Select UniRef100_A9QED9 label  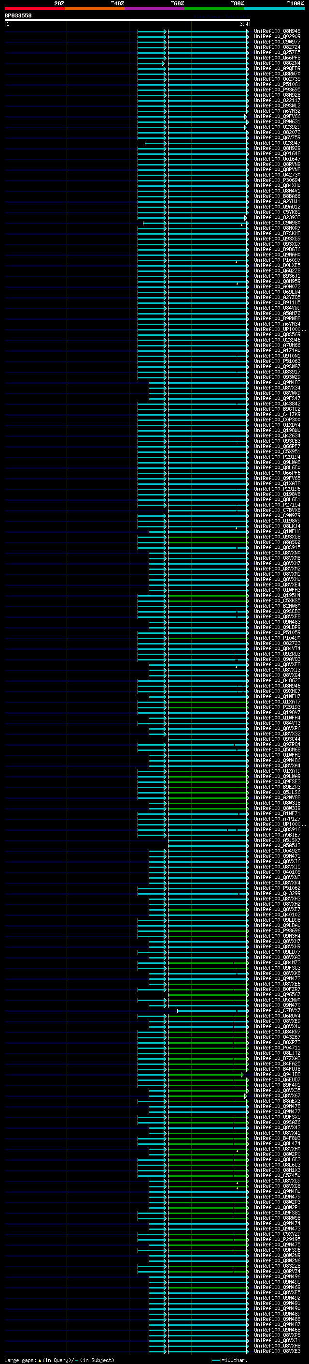[277, 68]
